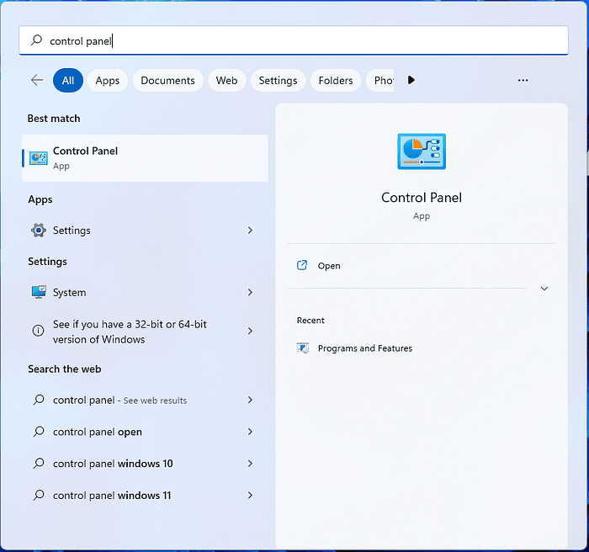
Task: Expand the chevron beside System
Action: coord(250,293)
